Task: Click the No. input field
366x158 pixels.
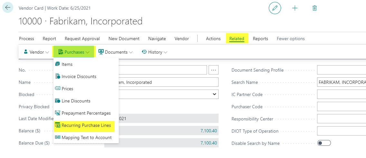Action: click(163, 70)
